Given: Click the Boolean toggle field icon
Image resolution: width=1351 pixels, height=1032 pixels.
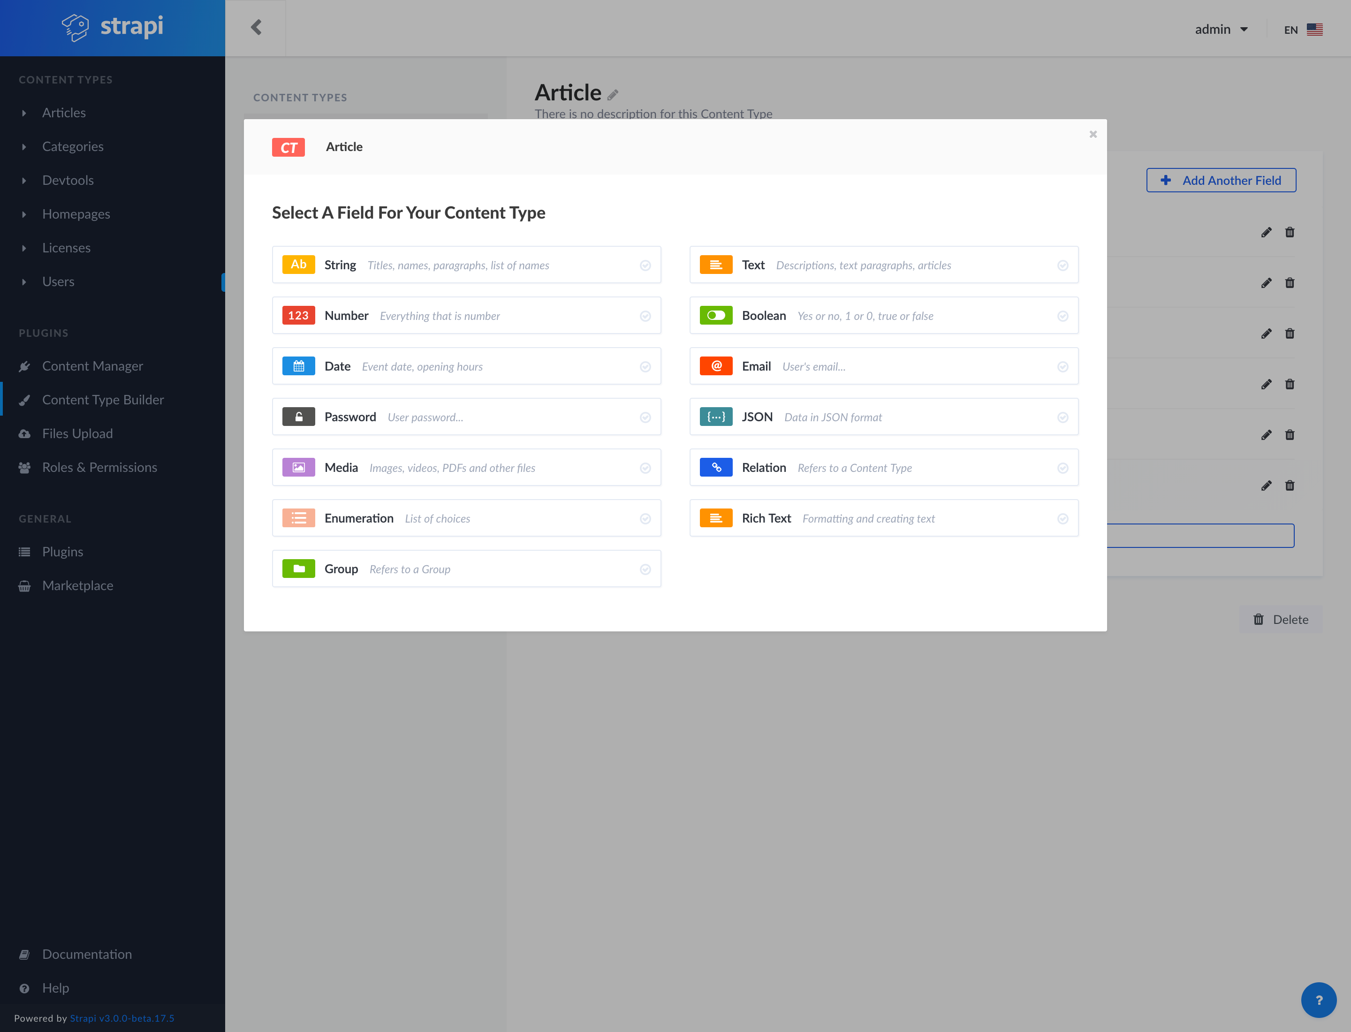Looking at the screenshot, I should click(716, 315).
